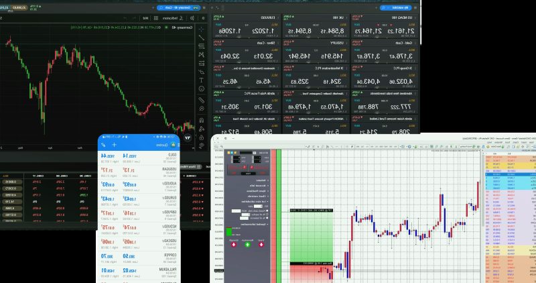Open the Mid price type dropdown
Image resolution: width=536 pixels, height=283 pixels.
[145, 18]
